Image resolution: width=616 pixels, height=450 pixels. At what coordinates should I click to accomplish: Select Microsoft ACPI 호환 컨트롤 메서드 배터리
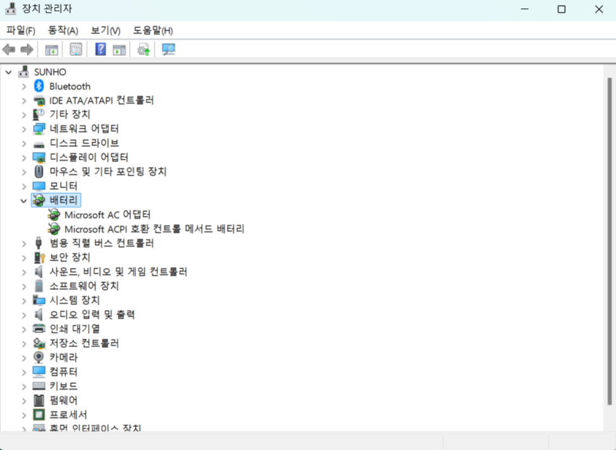click(155, 229)
